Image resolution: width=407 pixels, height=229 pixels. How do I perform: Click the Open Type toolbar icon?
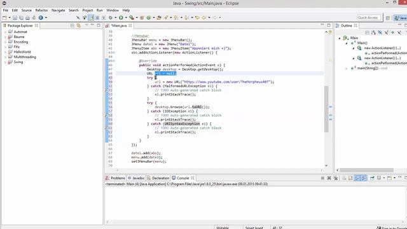point(159,18)
